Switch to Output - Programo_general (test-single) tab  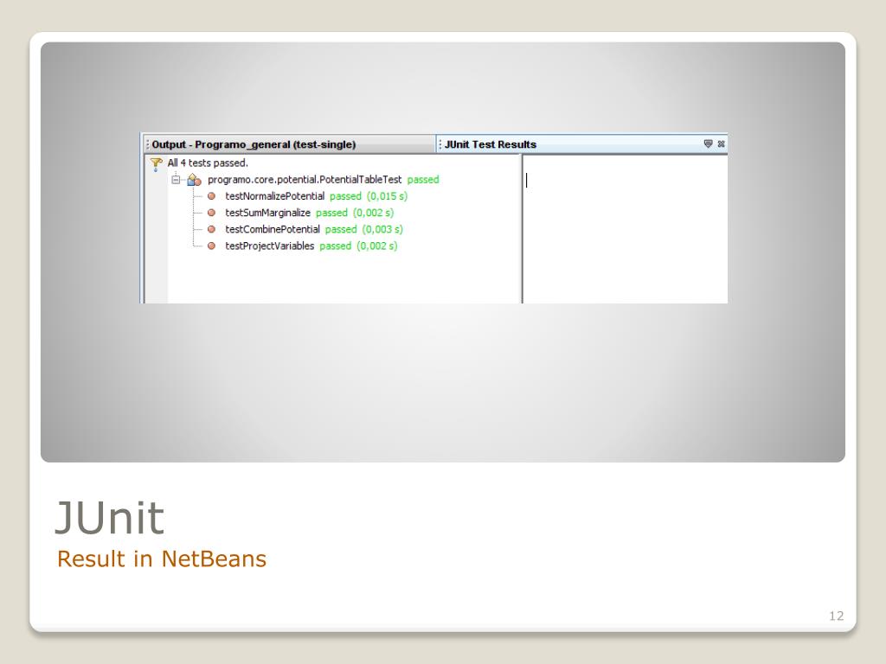point(289,144)
